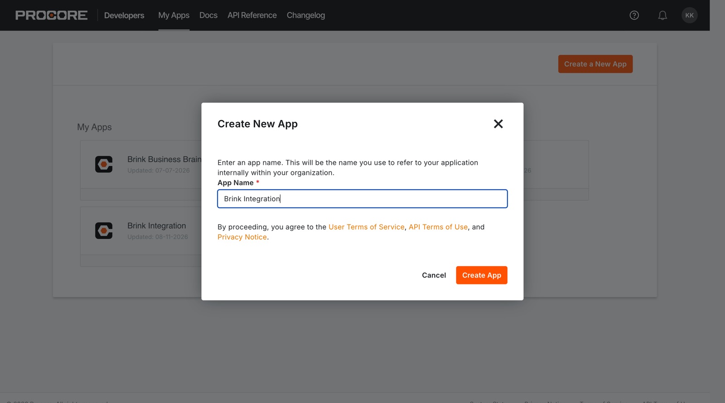Click the Updated: 08-11-2026 text
Image resolution: width=725 pixels, height=403 pixels.
(x=158, y=237)
